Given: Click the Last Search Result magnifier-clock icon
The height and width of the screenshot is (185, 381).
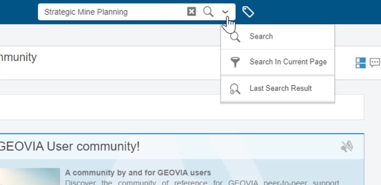Looking at the screenshot, I should coord(235,89).
